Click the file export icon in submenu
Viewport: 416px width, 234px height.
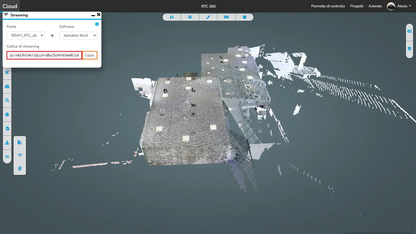[20, 142]
